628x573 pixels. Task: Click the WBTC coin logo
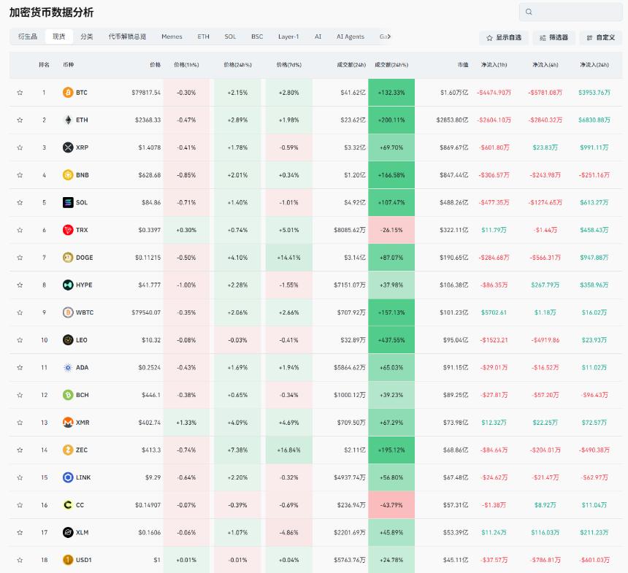68,312
